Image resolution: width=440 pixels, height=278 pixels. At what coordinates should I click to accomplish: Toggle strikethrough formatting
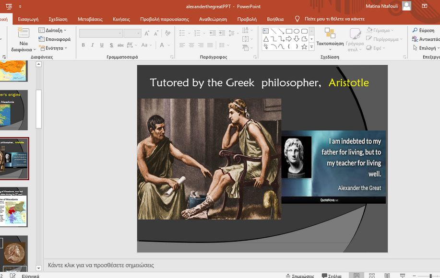point(120,45)
